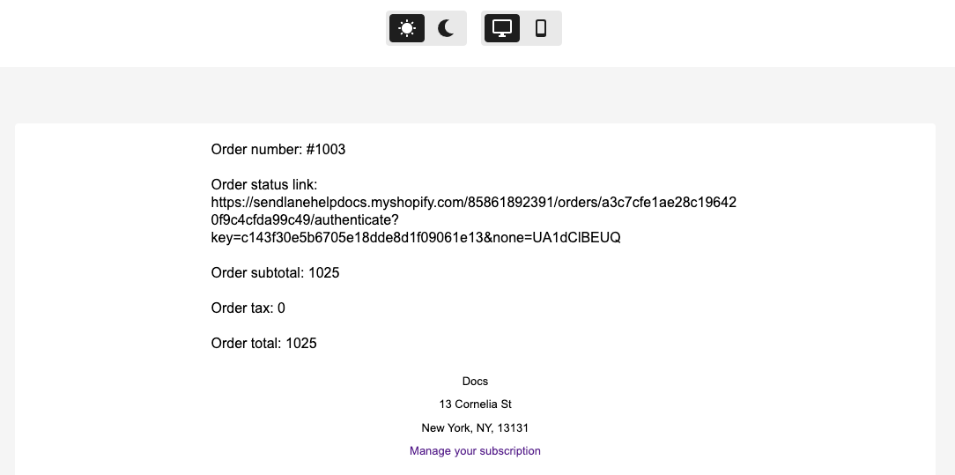Image resolution: width=955 pixels, height=475 pixels.
Task: Click the "Order status link:" label
Action: (x=263, y=185)
